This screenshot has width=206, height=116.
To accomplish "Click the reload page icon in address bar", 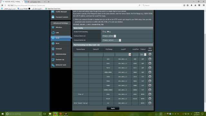I will click(139, 5).
